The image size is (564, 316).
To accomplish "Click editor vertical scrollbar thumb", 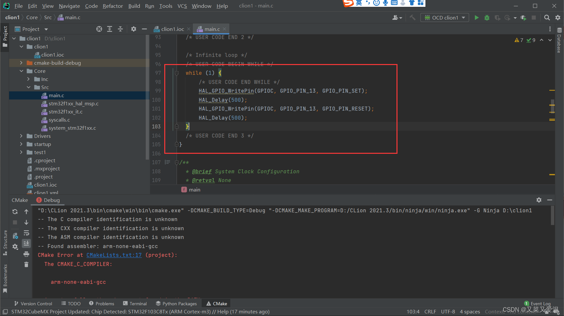I will click(x=552, y=106).
